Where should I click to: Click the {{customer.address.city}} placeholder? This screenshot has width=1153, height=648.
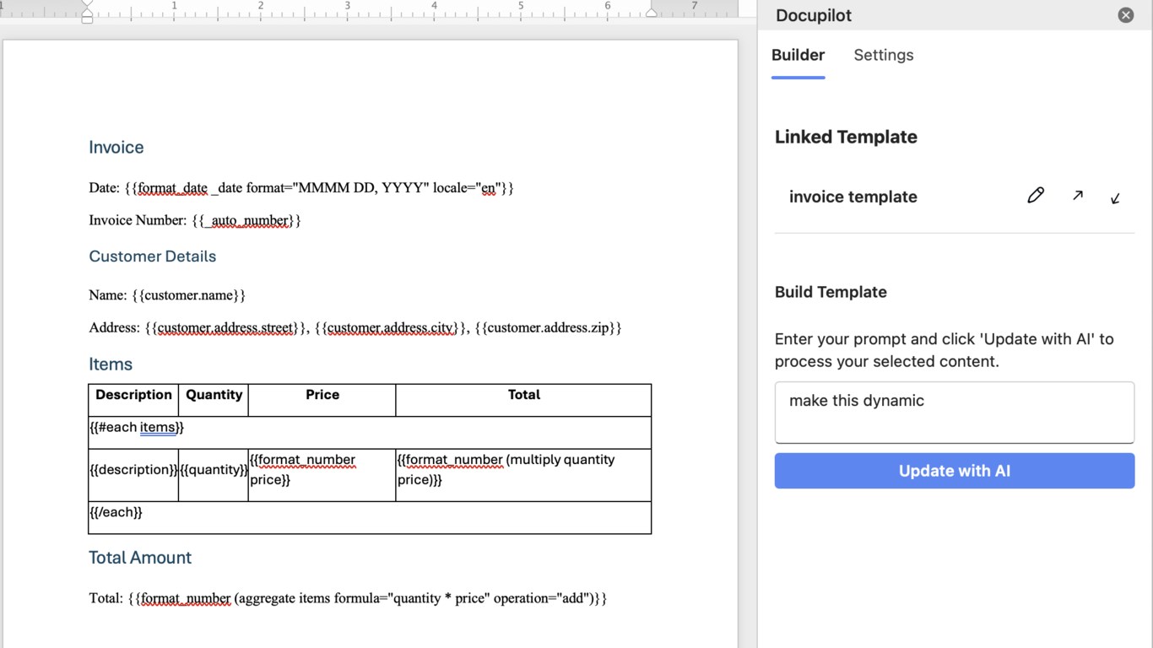[x=392, y=327]
